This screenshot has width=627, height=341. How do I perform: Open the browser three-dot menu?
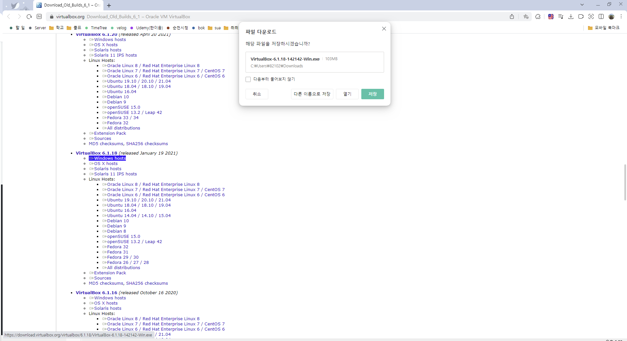pos(621,17)
